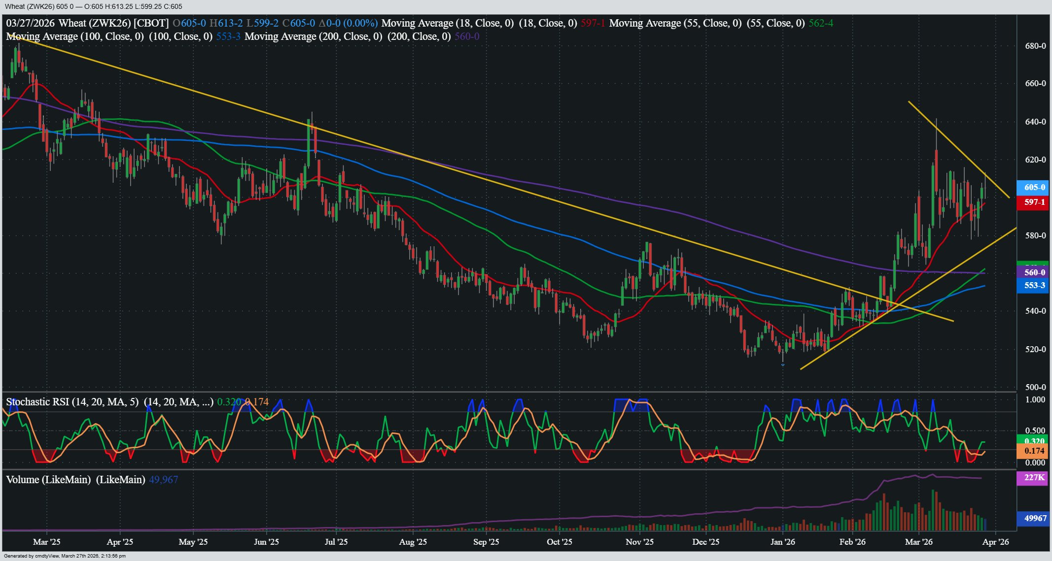This screenshot has height=561, width=1052.
Task: Select the Moving Average (200, Close, 0) label
Action: point(313,36)
